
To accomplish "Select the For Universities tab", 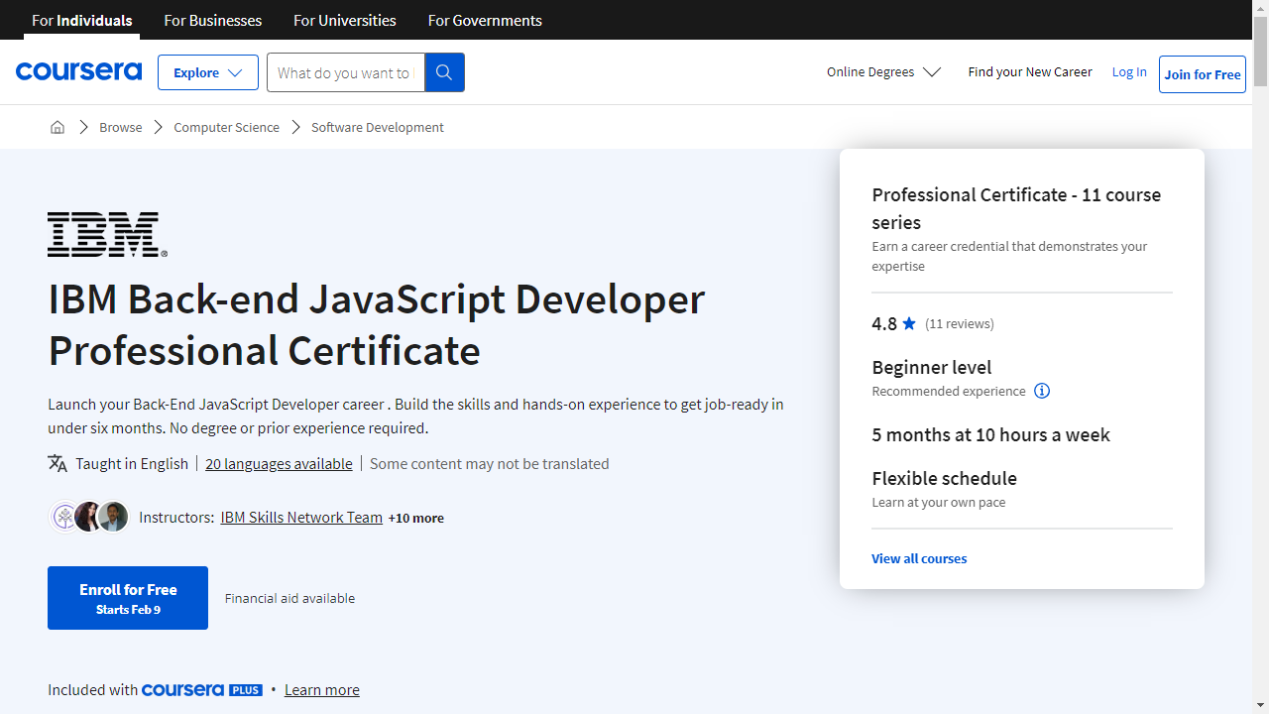I will (x=345, y=20).
